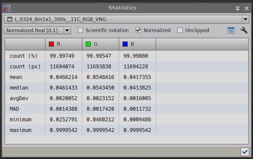Click the Statistics title bar text
The width and height of the screenshot is (253, 159).
coord(123,8)
